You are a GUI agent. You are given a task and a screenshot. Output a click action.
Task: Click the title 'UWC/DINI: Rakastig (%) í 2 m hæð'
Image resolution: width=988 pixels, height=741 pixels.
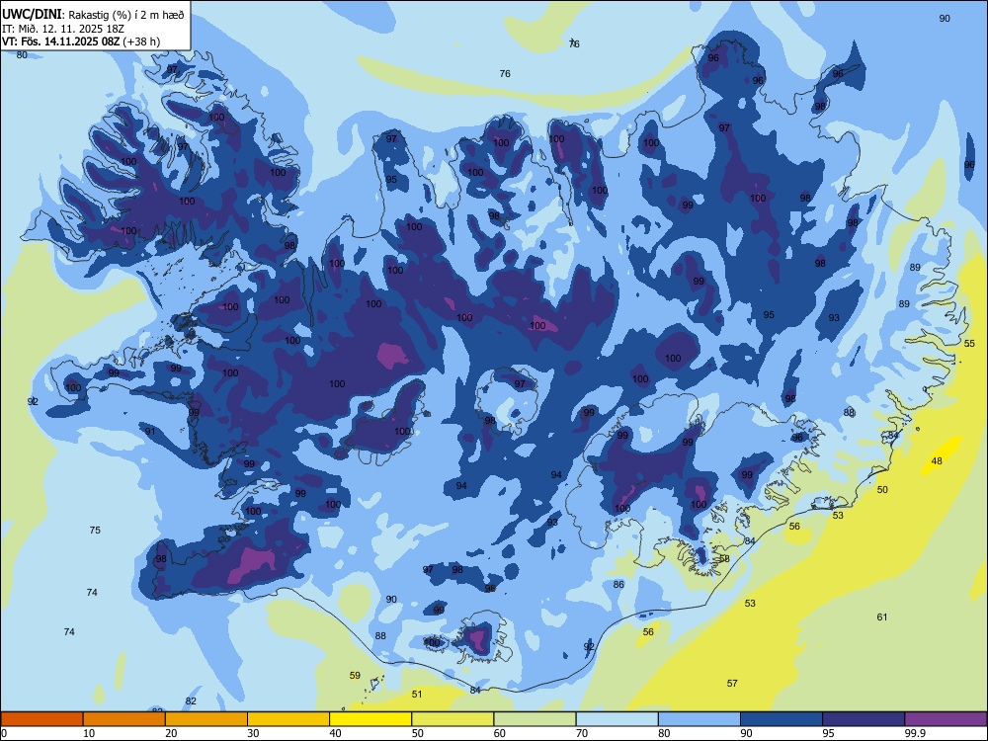[93, 15]
